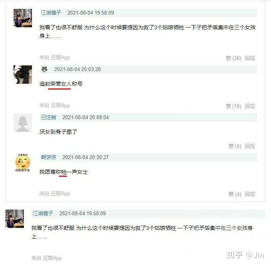Open 江湖骗子's avatar in the bottom comment
The image size is (271, 266).
(15, 219)
